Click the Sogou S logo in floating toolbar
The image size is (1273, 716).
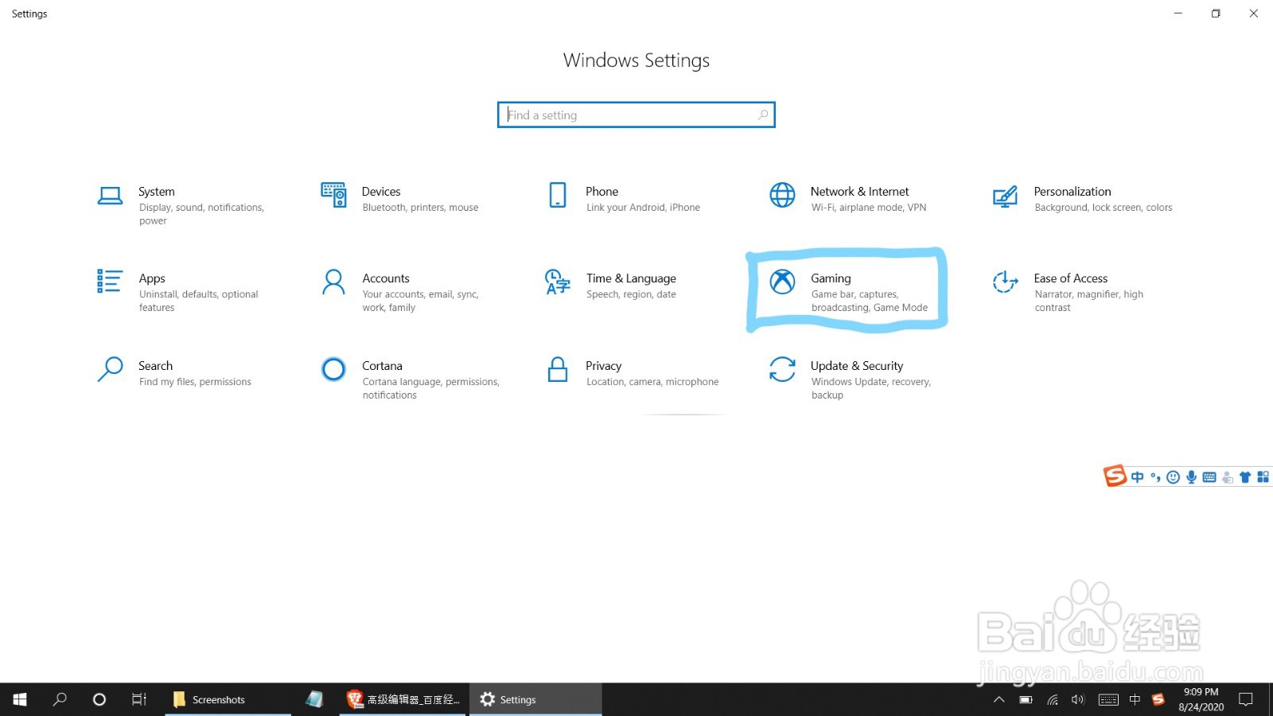pos(1115,476)
